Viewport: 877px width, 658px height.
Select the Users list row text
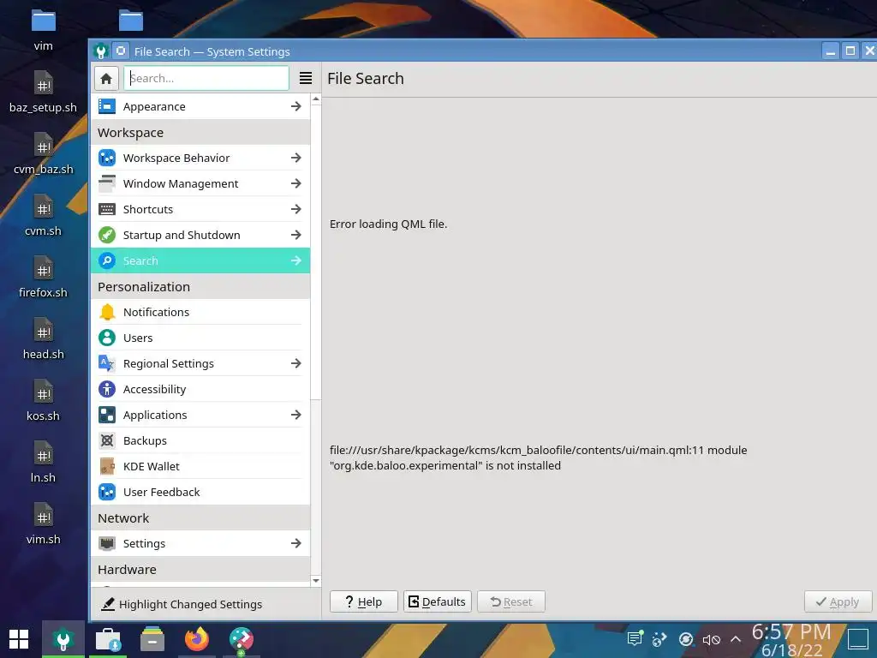click(138, 338)
